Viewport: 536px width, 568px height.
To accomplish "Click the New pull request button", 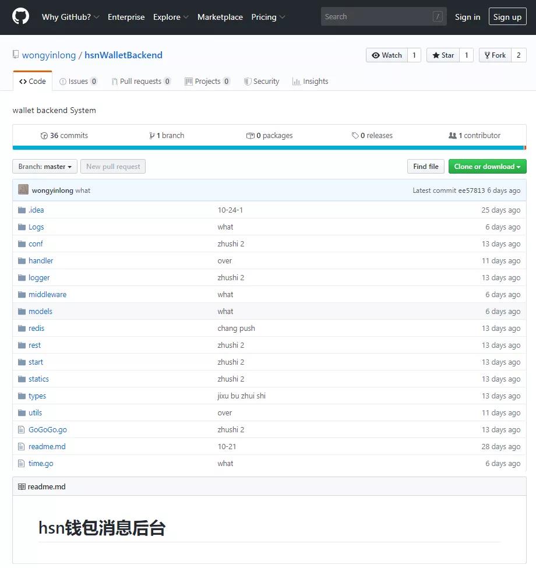I will [x=113, y=167].
